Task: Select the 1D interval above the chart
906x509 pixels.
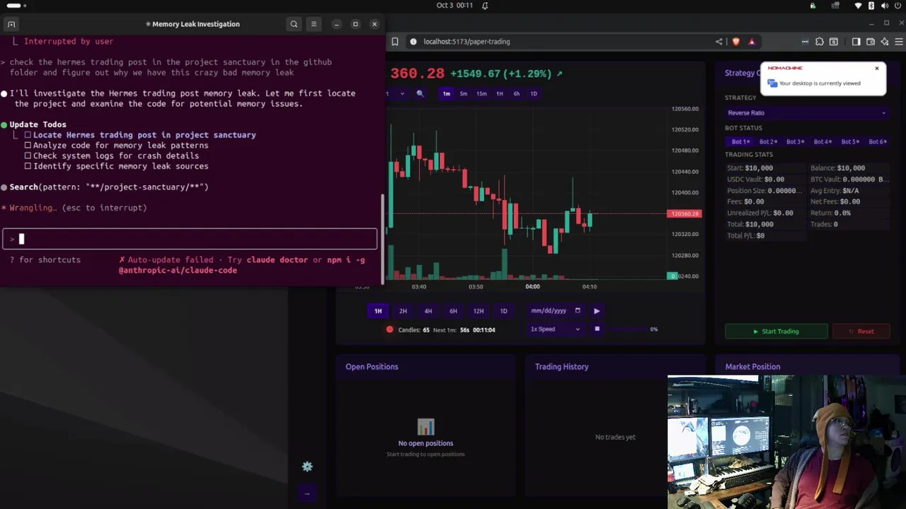Action: [x=534, y=93]
